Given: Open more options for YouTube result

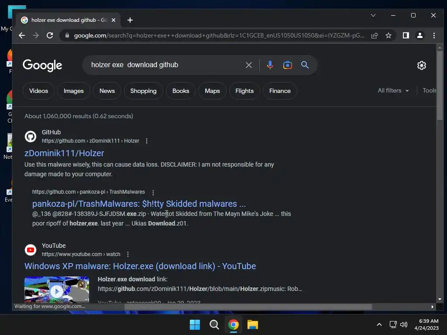Looking at the screenshot, I should (128, 254).
